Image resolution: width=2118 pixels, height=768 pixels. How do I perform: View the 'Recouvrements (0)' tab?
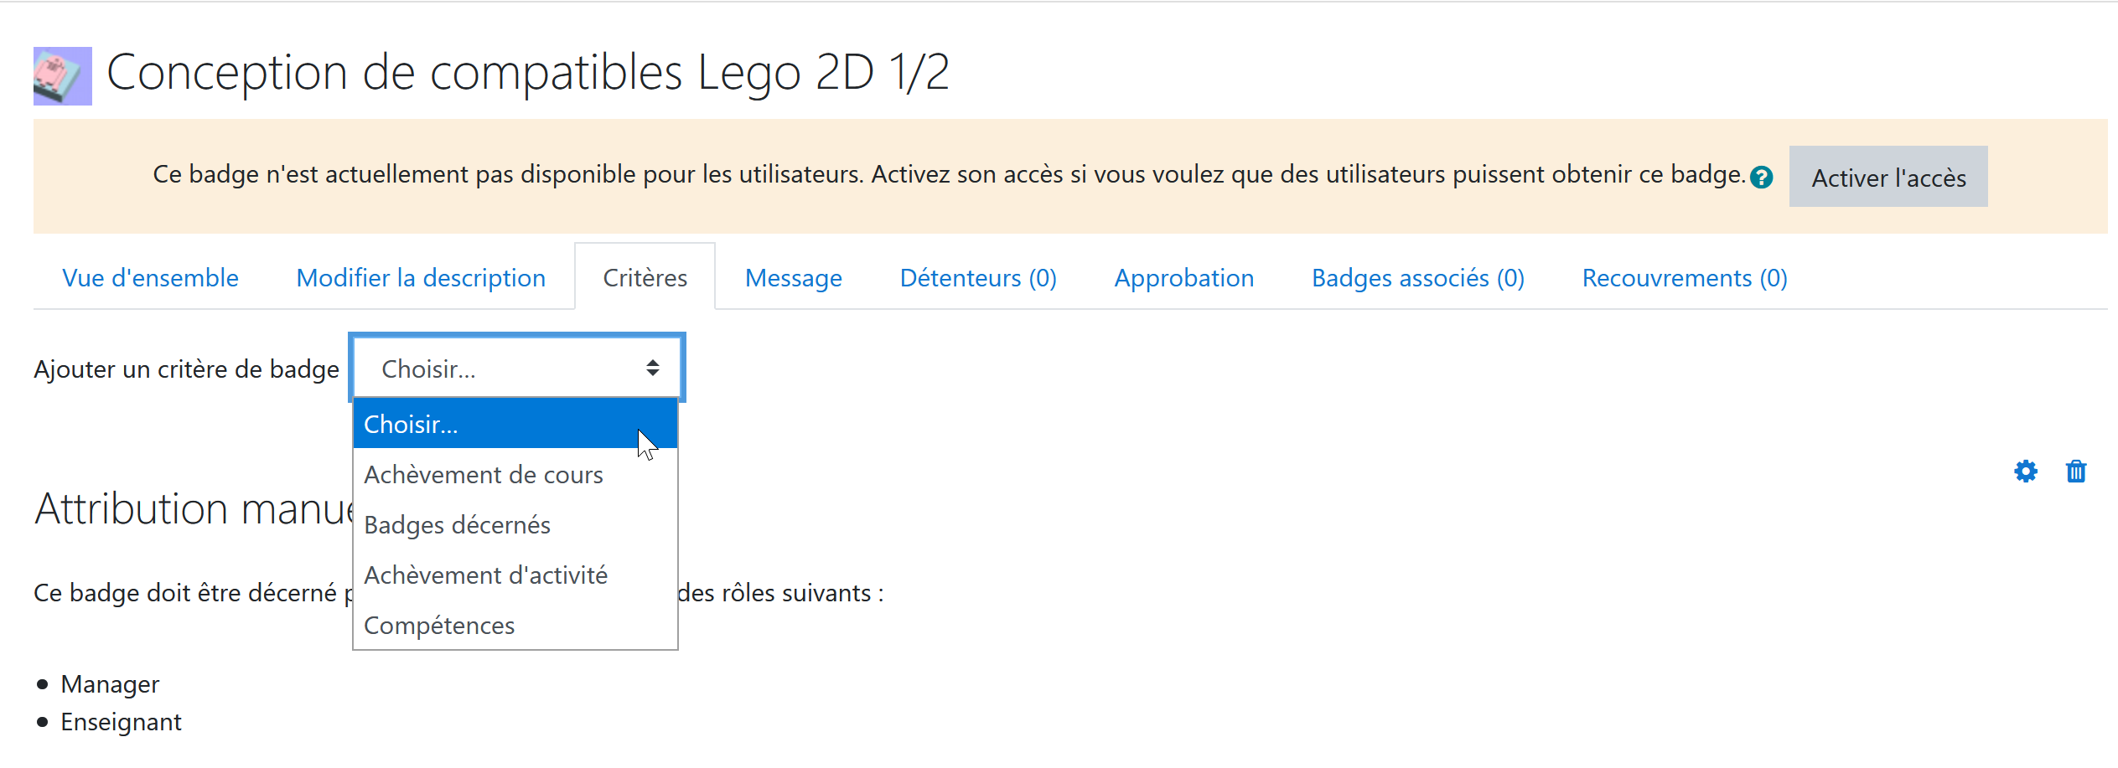click(1685, 278)
